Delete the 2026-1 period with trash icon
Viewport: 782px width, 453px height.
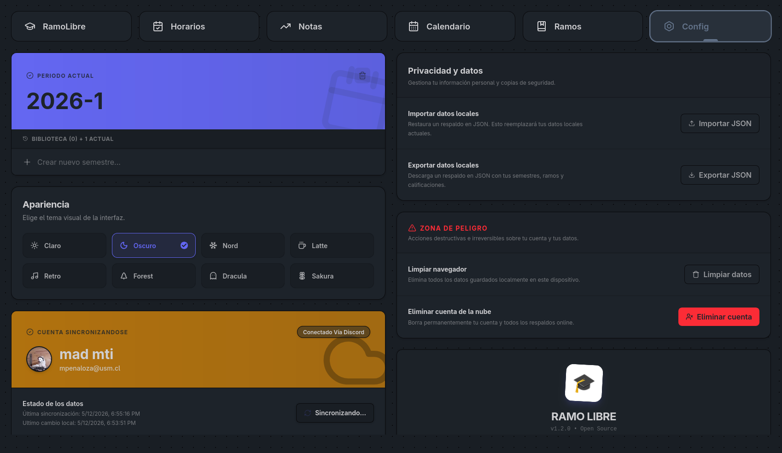362,75
